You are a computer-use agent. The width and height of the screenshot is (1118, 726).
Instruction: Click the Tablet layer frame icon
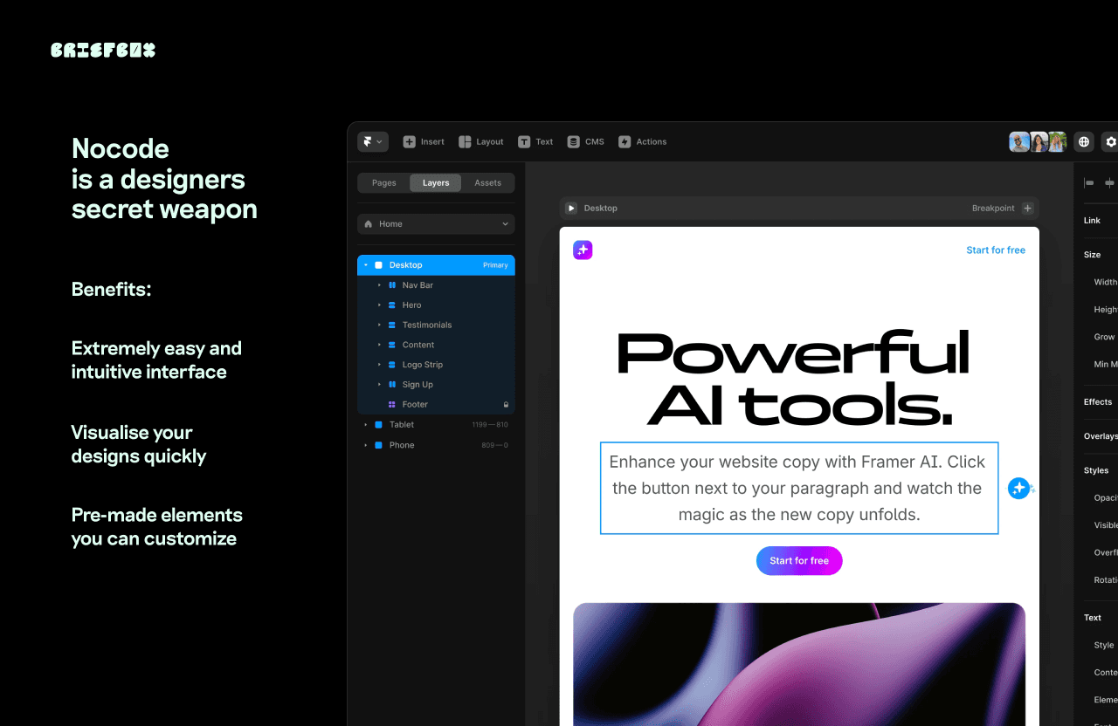point(378,425)
